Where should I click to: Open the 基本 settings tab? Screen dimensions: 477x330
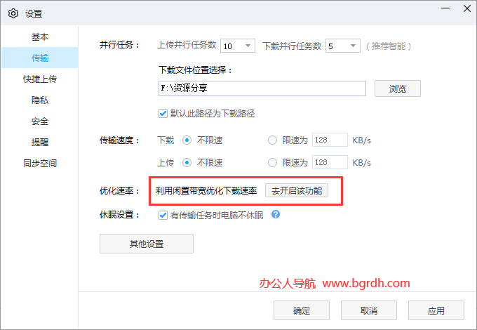pyautogui.click(x=40, y=37)
